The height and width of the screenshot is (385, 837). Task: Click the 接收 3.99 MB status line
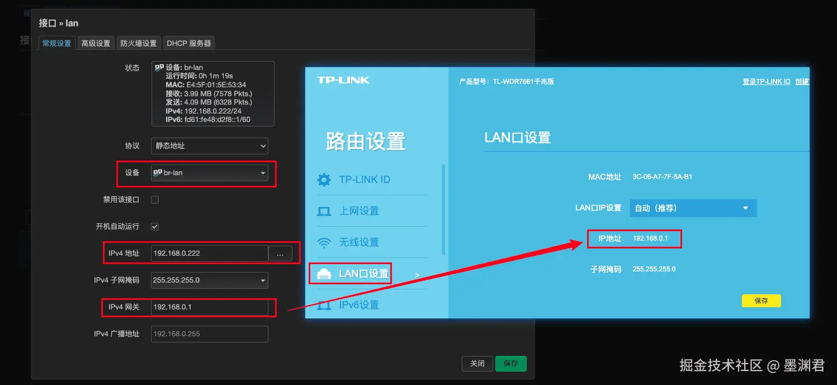[x=209, y=93]
